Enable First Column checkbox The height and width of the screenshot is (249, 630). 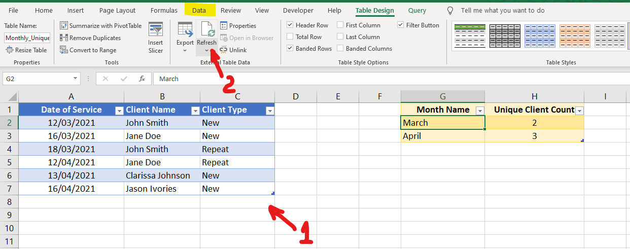tap(340, 25)
